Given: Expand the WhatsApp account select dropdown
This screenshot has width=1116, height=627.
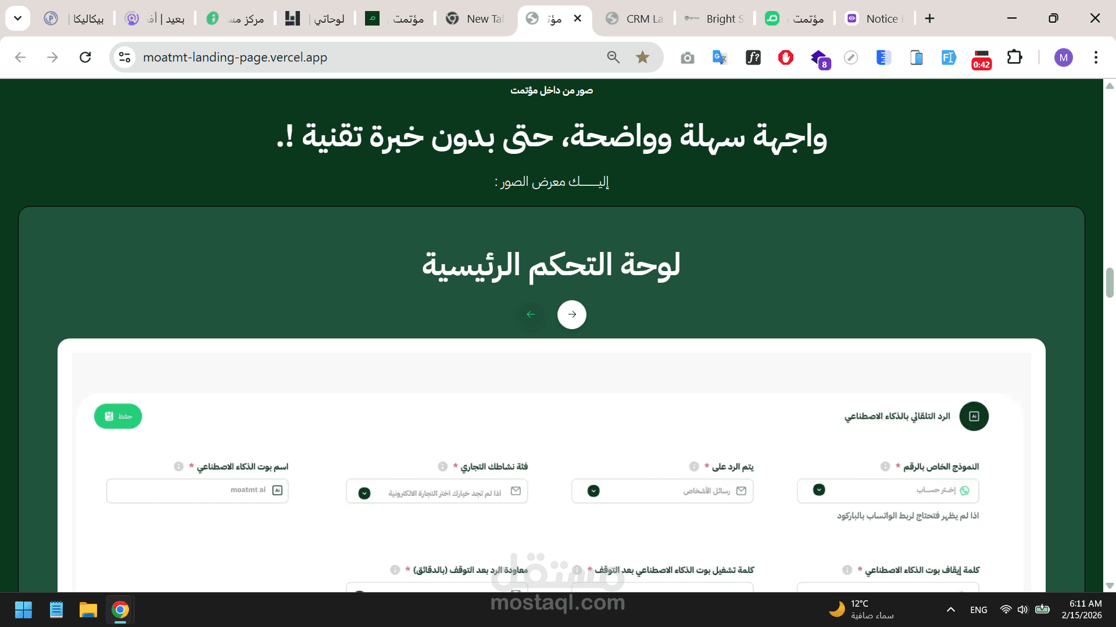Looking at the screenshot, I should pyautogui.click(x=819, y=490).
